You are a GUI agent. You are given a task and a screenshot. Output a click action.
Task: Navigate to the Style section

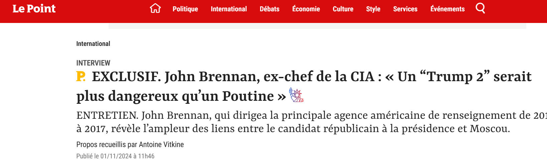373,9
